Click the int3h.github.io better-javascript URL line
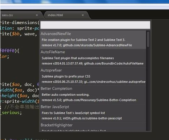This screenshot has width=169, height=140. coord(82,118)
